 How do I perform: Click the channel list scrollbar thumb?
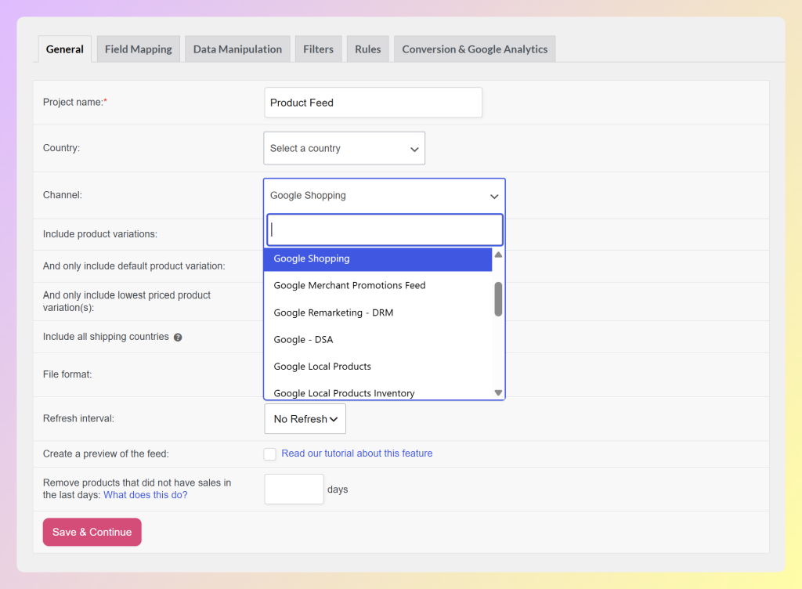click(498, 299)
